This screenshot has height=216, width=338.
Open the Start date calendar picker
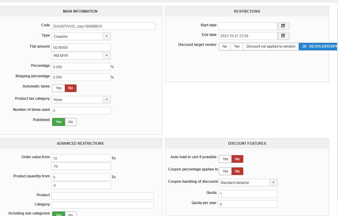point(283,26)
